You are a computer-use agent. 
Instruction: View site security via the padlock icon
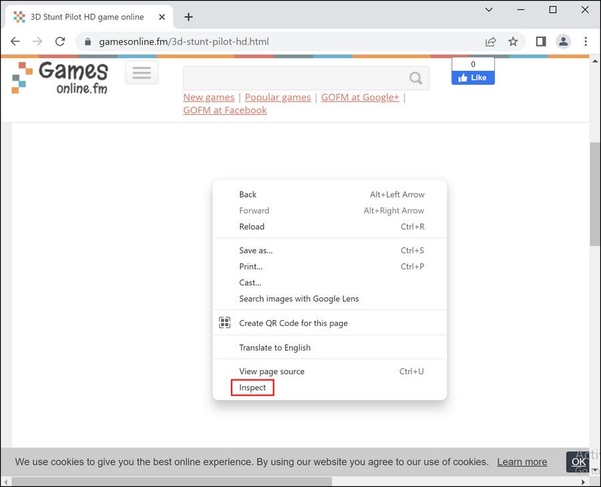[87, 41]
